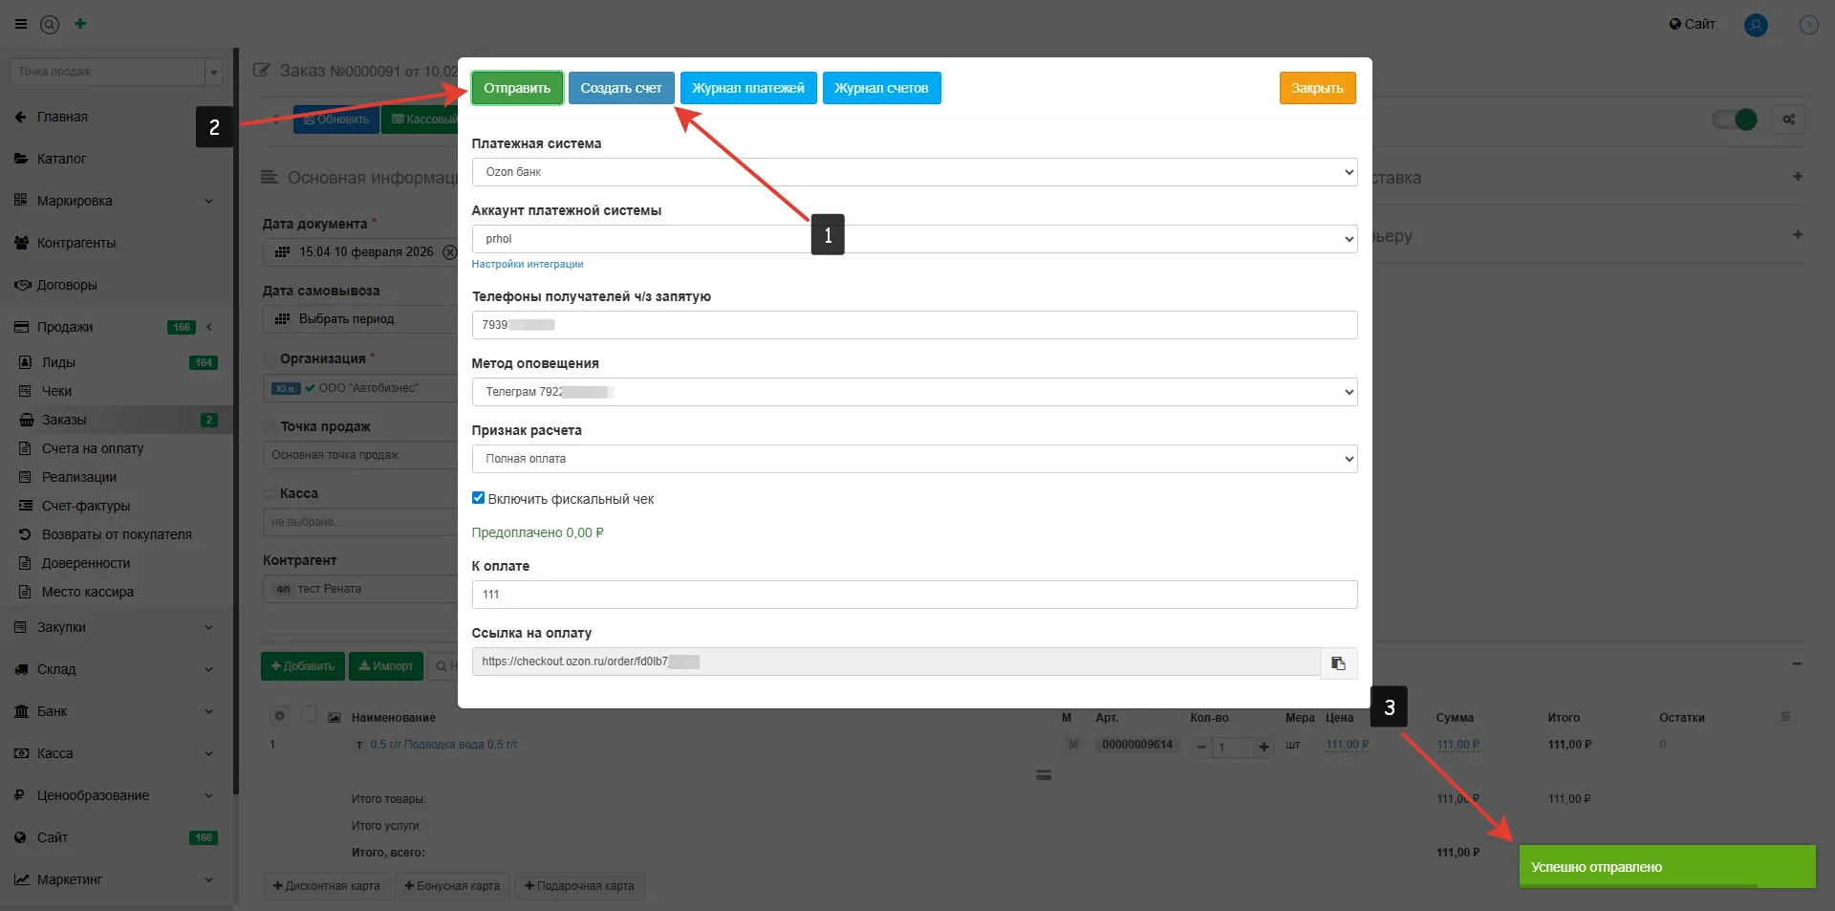
Task: Go to Контрагенты in sidebar
Action: point(76,243)
